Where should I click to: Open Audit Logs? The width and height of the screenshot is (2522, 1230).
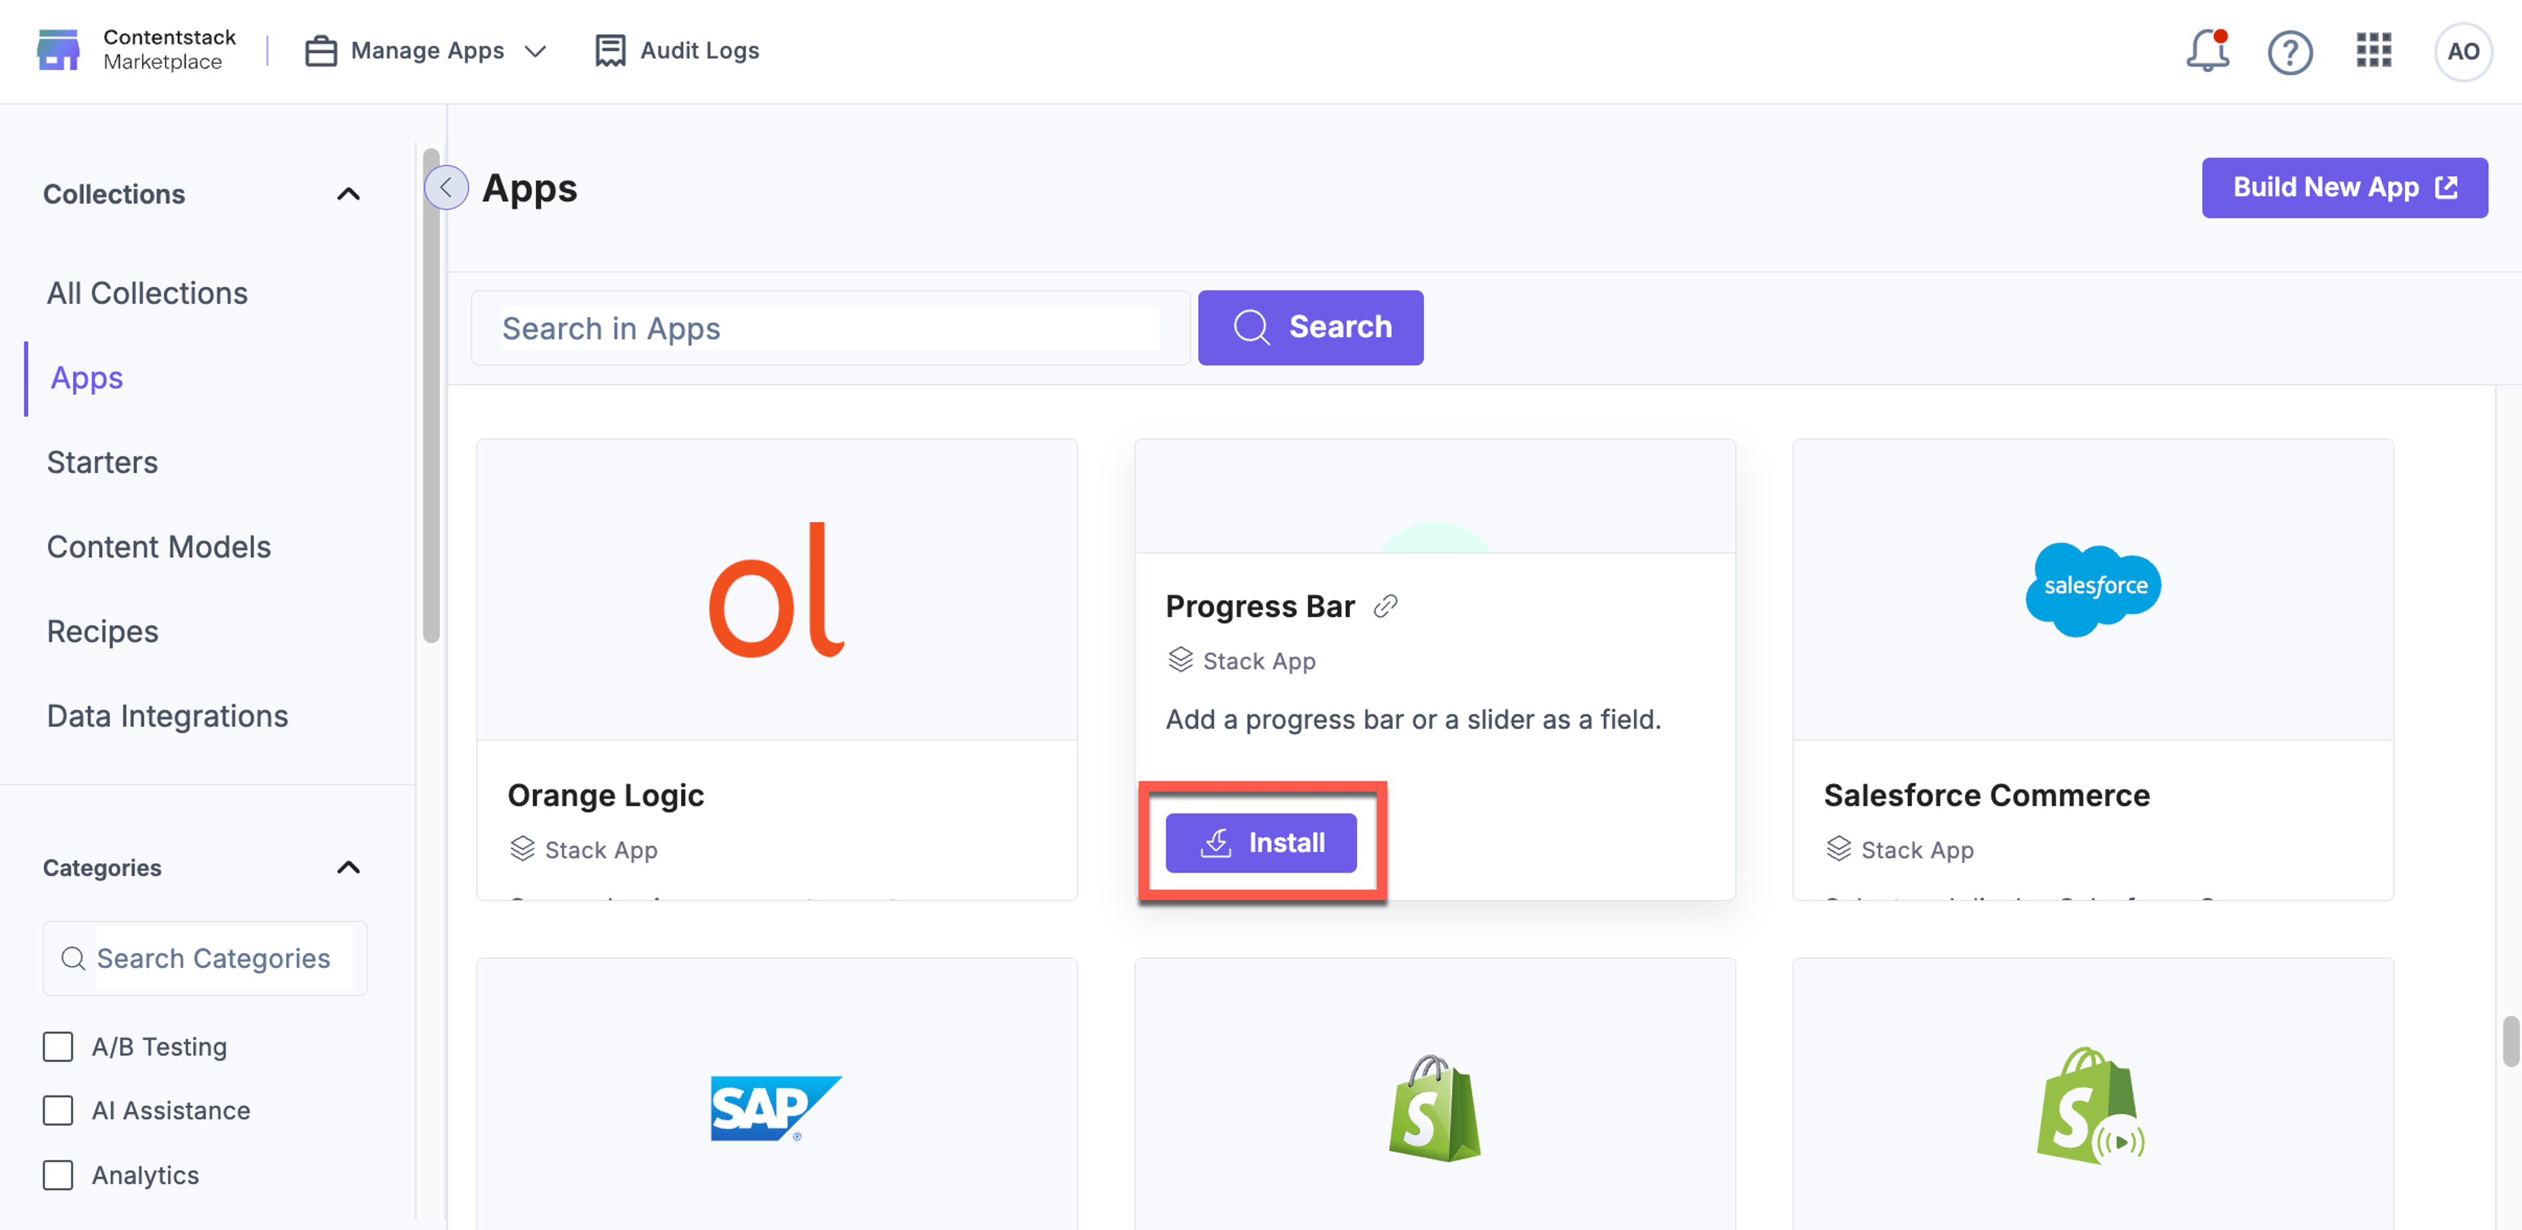(676, 51)
